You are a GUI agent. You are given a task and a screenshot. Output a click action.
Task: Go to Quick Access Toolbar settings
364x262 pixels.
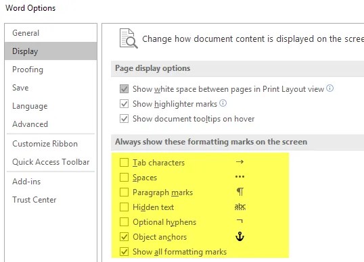coord(51,162)
